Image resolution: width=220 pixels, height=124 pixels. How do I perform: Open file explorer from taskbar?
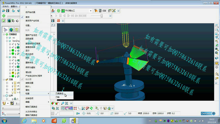[34, 121]
